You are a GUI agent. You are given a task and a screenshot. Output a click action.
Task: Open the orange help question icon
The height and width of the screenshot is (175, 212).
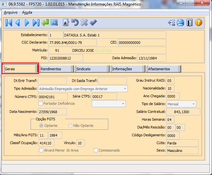point(199,22)
